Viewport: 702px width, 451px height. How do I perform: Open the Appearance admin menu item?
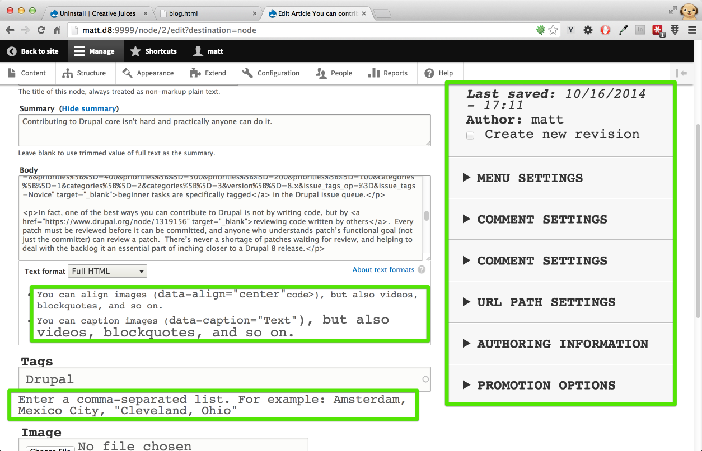148,73
